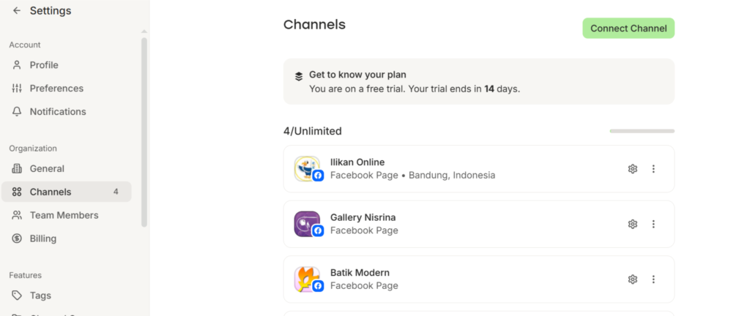Click the channel usage progress bar
The width and height of the screenshot is (750, 316).
(642, 131)
